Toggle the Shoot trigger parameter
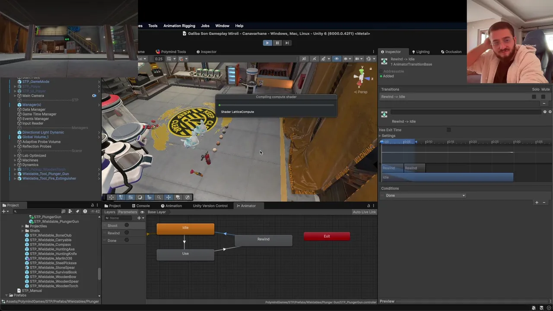The image size is (553, 311). click(x=127, y=225)
